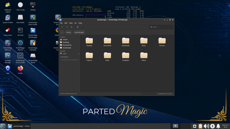Select the Documents folder in file view
The height and width of the screenshot is (129, 230).
pos(107,42)
